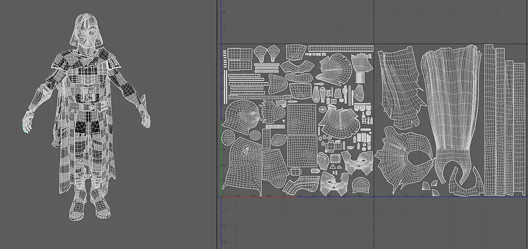528x249 pixels.
Task: Click the green V axis line
Action: click(x=221, y=158)
